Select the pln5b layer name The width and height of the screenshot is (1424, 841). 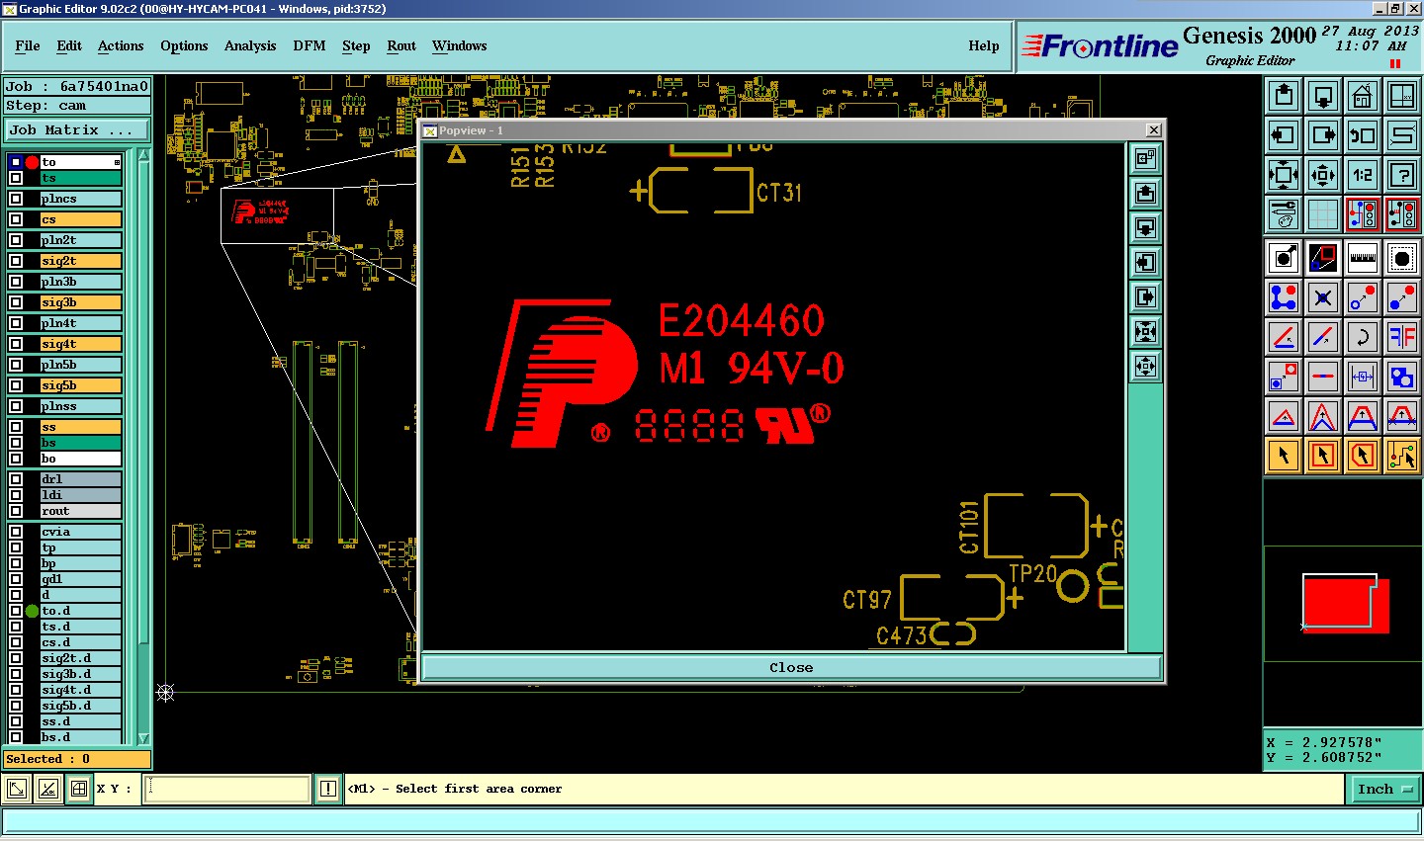tap(80, 365)
